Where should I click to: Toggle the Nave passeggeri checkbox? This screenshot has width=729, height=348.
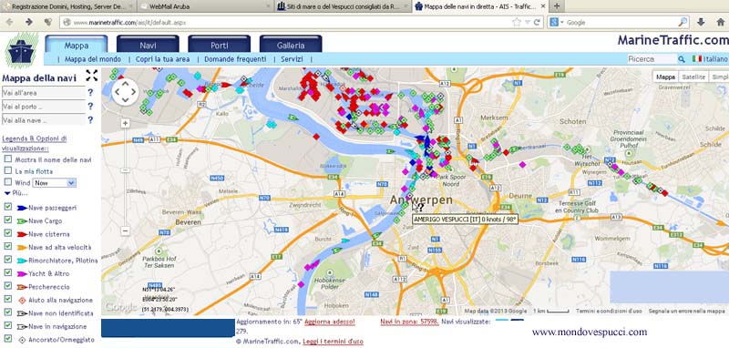[8, 207]
